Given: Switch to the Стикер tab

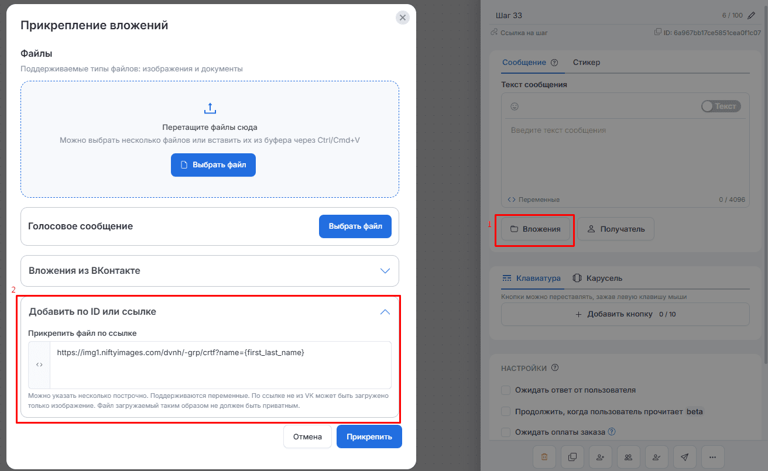Looking at the screenshot, I should (x=587, y=63).
